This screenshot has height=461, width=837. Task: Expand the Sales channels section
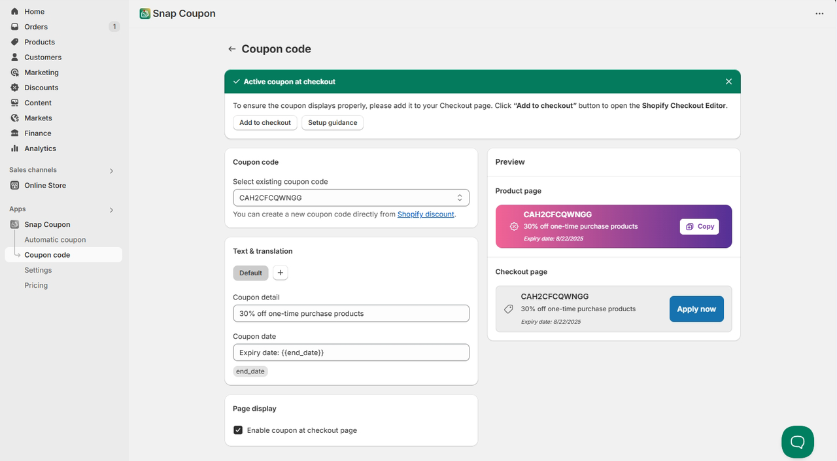pyautogui.click(x=111, y=171)
